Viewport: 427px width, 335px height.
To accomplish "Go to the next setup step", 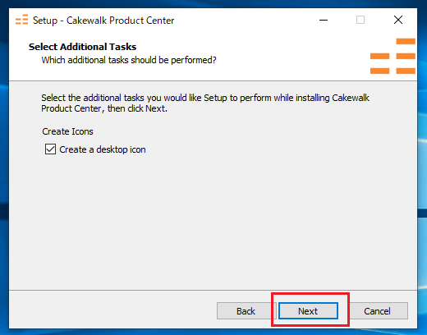I will [308, 311].
